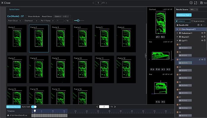Viewport: 207px width, 118px height.
Task: Delete instance 37 with trash icon
Action: 205,60
